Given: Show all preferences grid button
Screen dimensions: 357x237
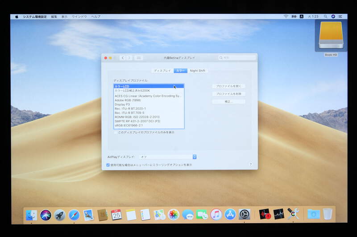Looking at the screenshot, I should 139,58.
